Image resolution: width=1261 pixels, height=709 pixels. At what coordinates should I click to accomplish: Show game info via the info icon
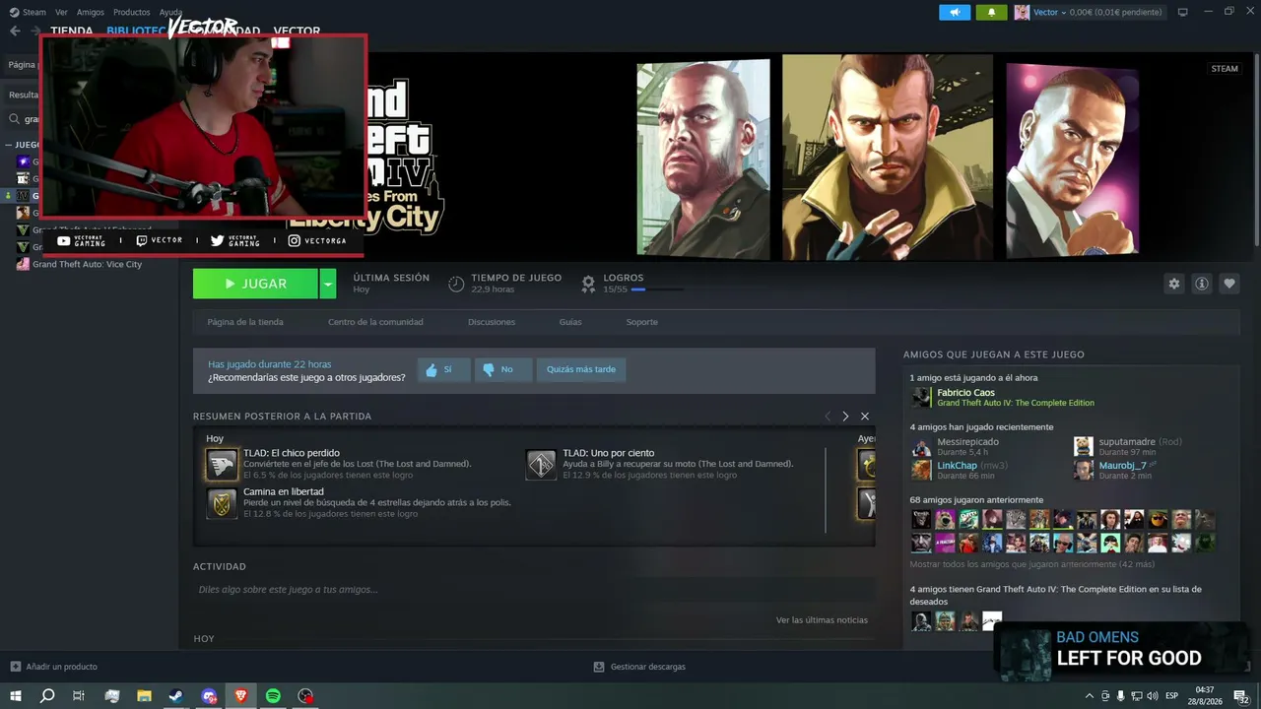point(1202,284)
